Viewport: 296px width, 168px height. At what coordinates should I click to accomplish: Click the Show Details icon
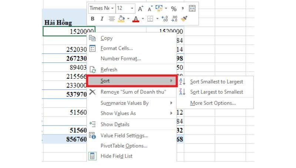click(92, 124)
